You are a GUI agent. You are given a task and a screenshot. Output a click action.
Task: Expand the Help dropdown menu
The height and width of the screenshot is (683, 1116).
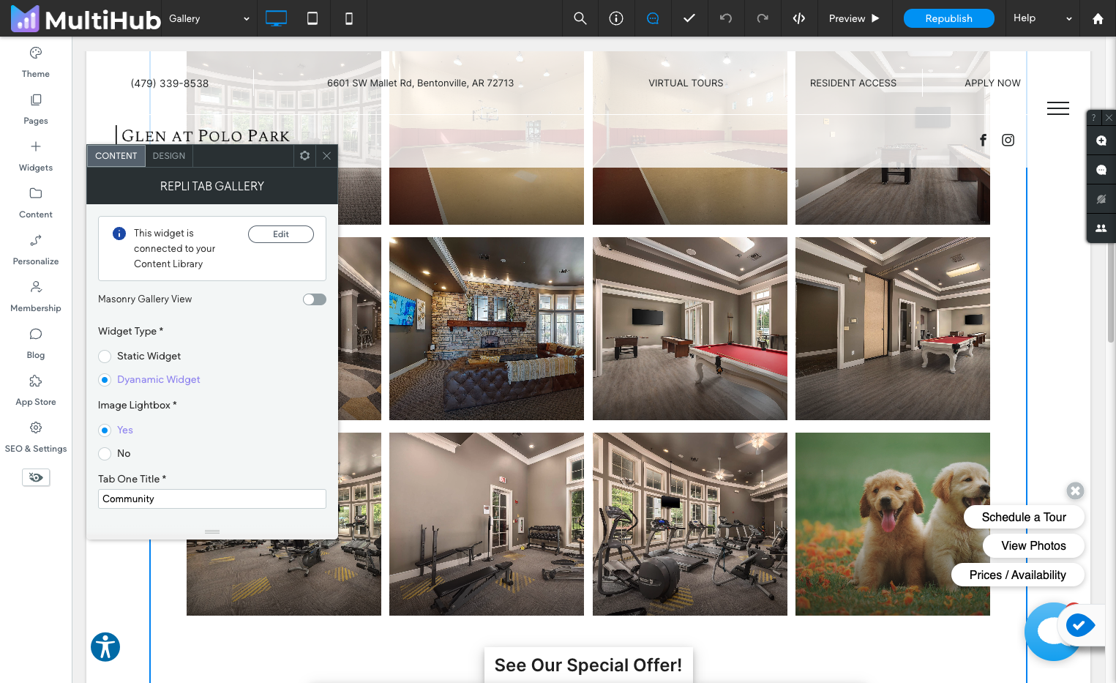click(x=1042, y=18)
